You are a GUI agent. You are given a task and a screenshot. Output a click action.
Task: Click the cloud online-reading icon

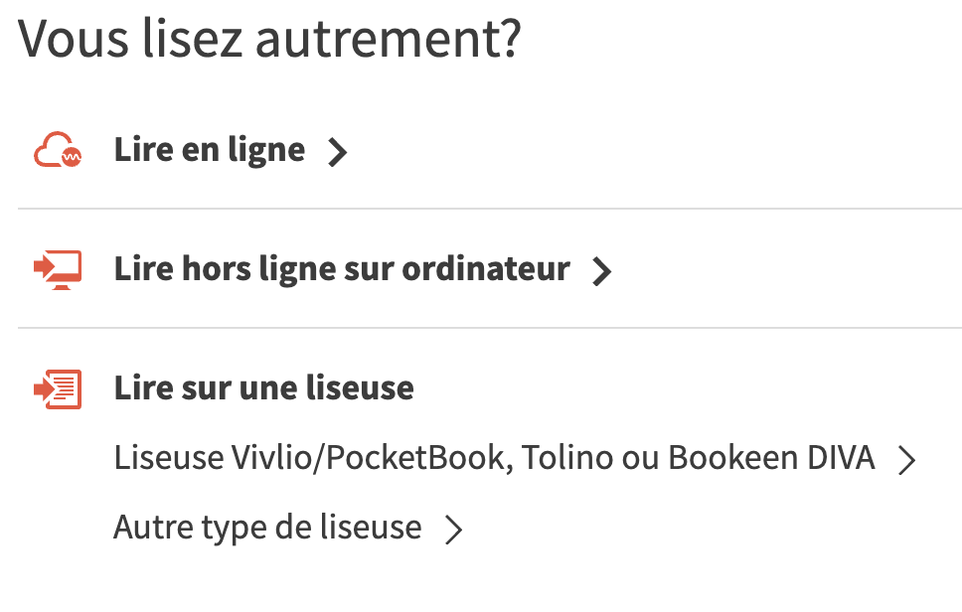57,151
